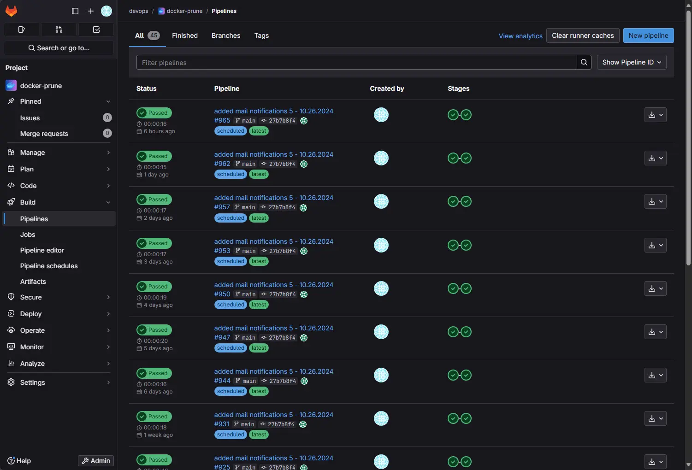This screenshot has width=692, height=470.
Task: Click Clear runner caches
Action: 582,35
